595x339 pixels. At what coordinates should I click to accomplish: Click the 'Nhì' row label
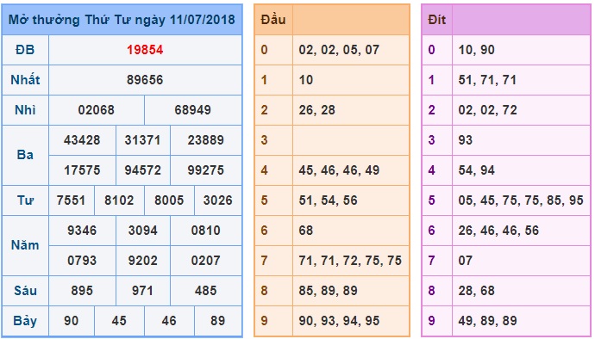tap(25, 110)
